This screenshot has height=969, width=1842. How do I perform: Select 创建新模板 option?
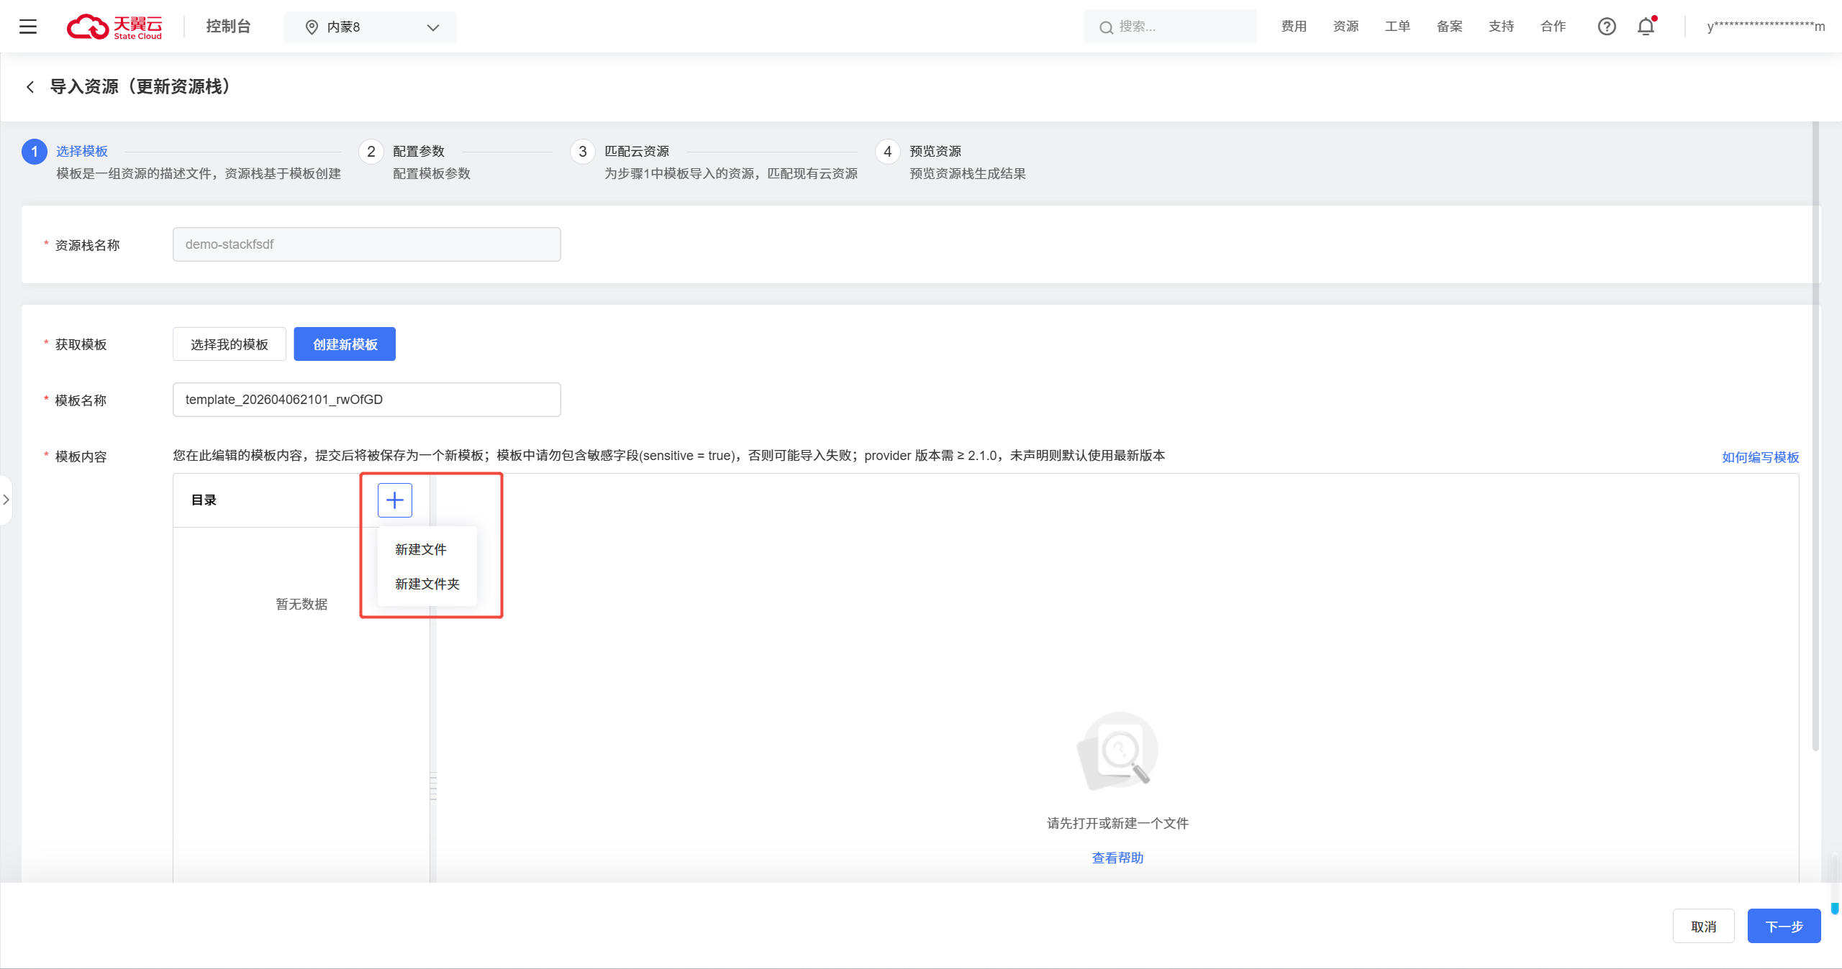pyautogui.click(x=345, y=344)
